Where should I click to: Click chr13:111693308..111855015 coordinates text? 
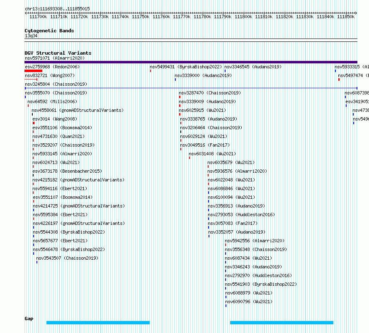tap(57, 9)
